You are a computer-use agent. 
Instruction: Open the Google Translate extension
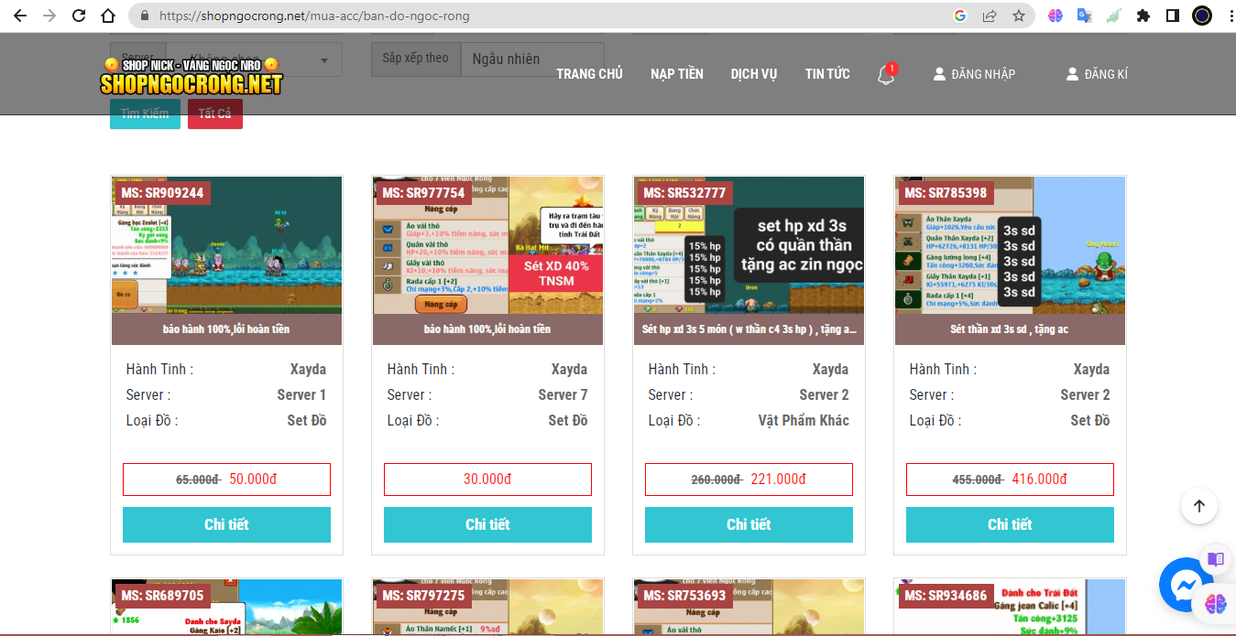click(x=1084, y=16)
